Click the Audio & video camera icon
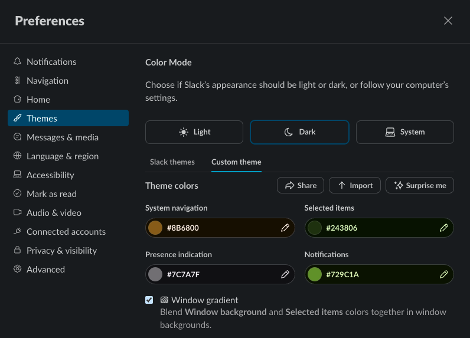The width and height of the screenshot is (470, 338). (17, 212)
